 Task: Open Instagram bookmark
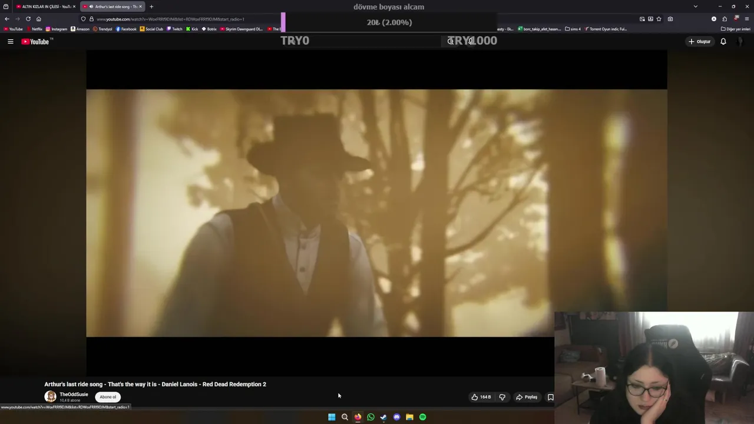pos(57,29)
